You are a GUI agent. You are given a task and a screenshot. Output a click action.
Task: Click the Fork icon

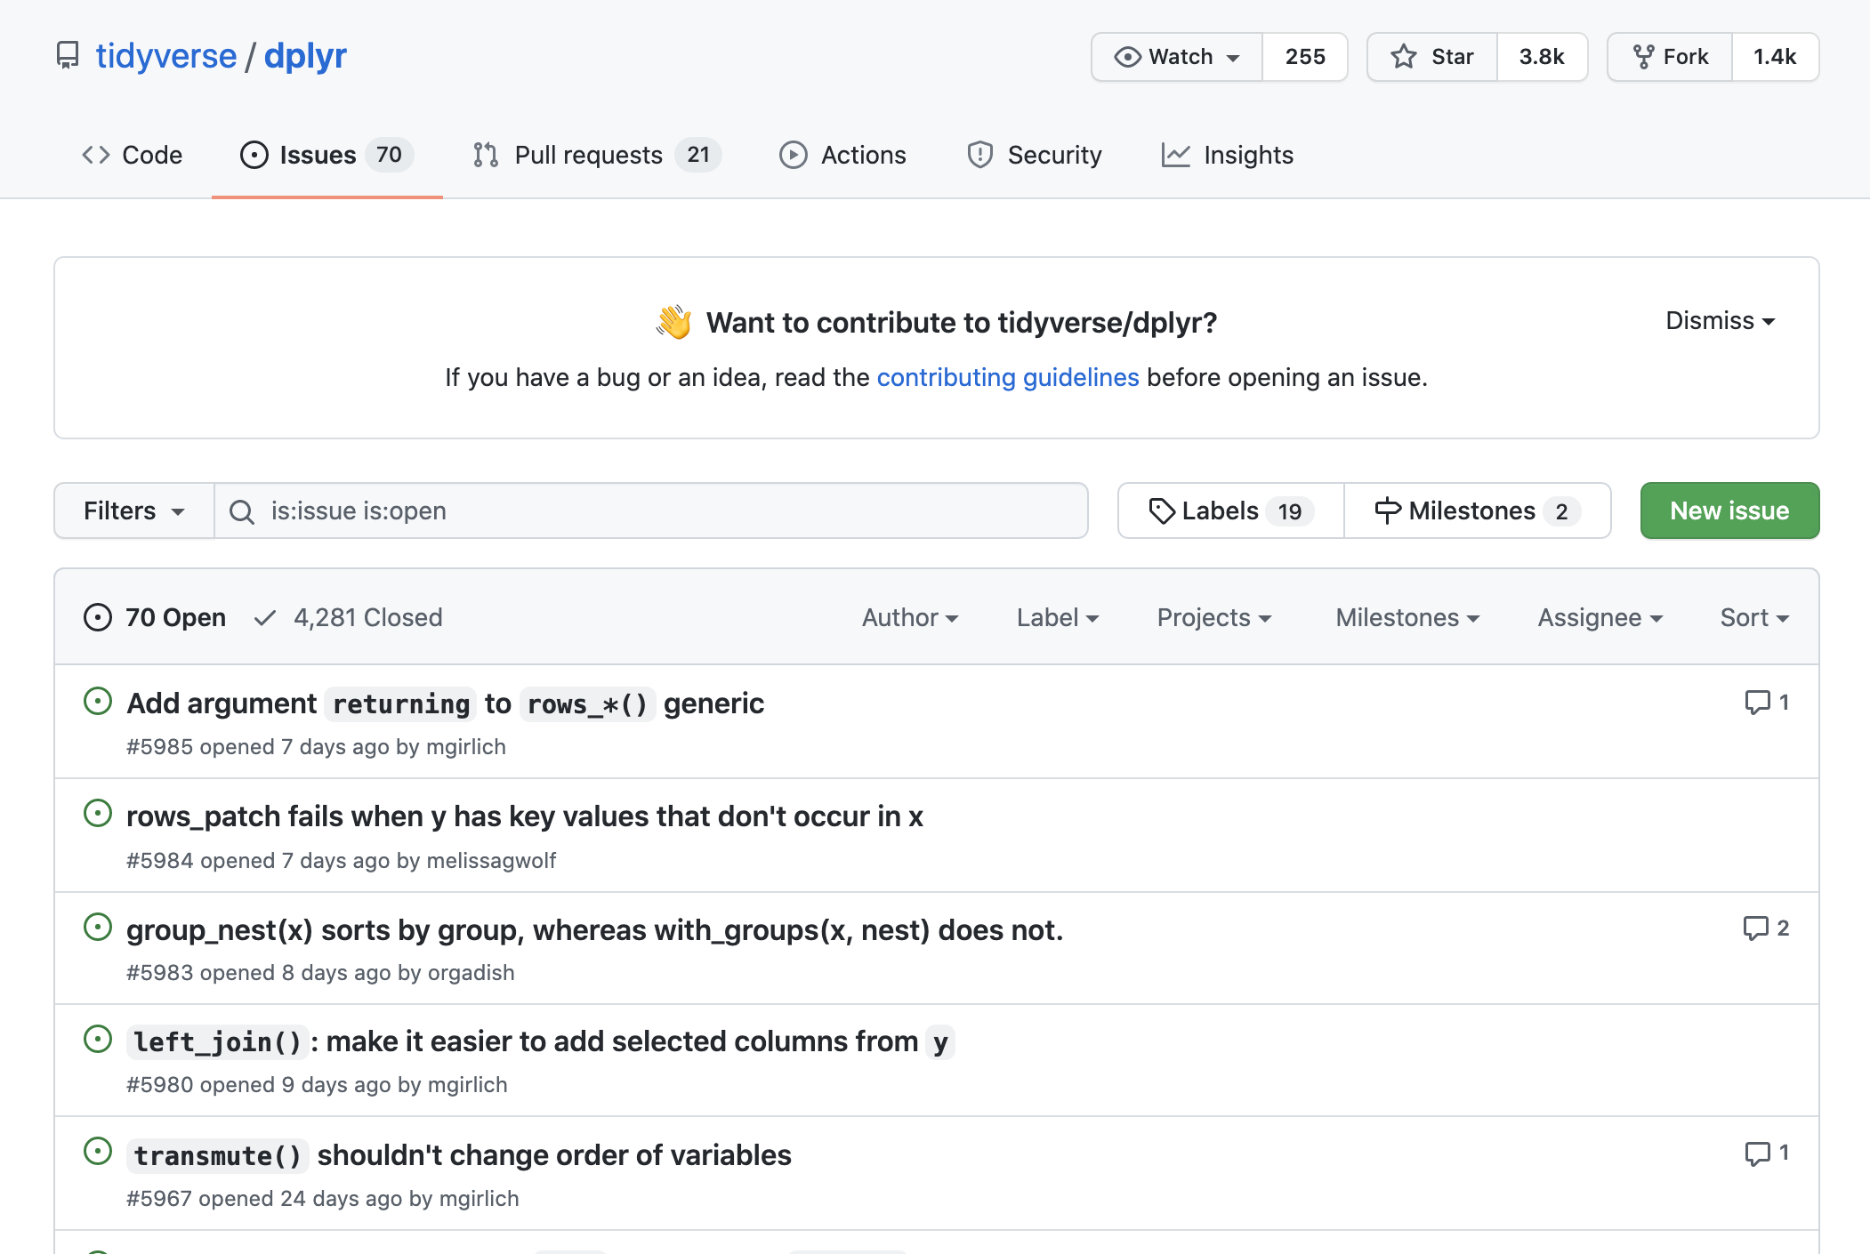pyautogui.click(x=1644, y=57)
